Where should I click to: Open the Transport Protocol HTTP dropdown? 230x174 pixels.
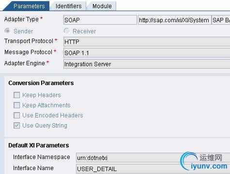coord(147,42)
